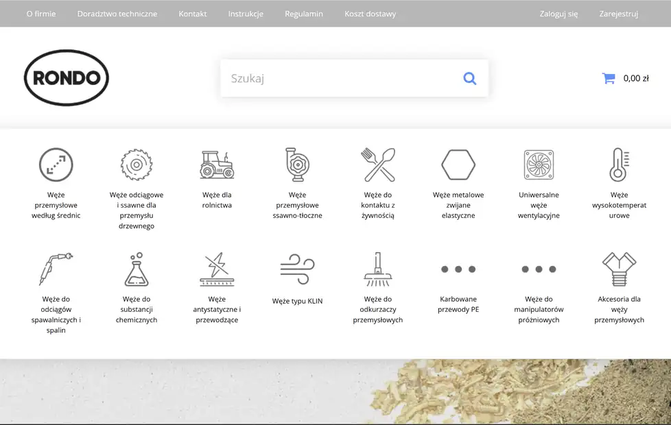This screenshot has height=425, width=671.
Task: Select the fork and spoon food icon
Action: coord(378,165)
